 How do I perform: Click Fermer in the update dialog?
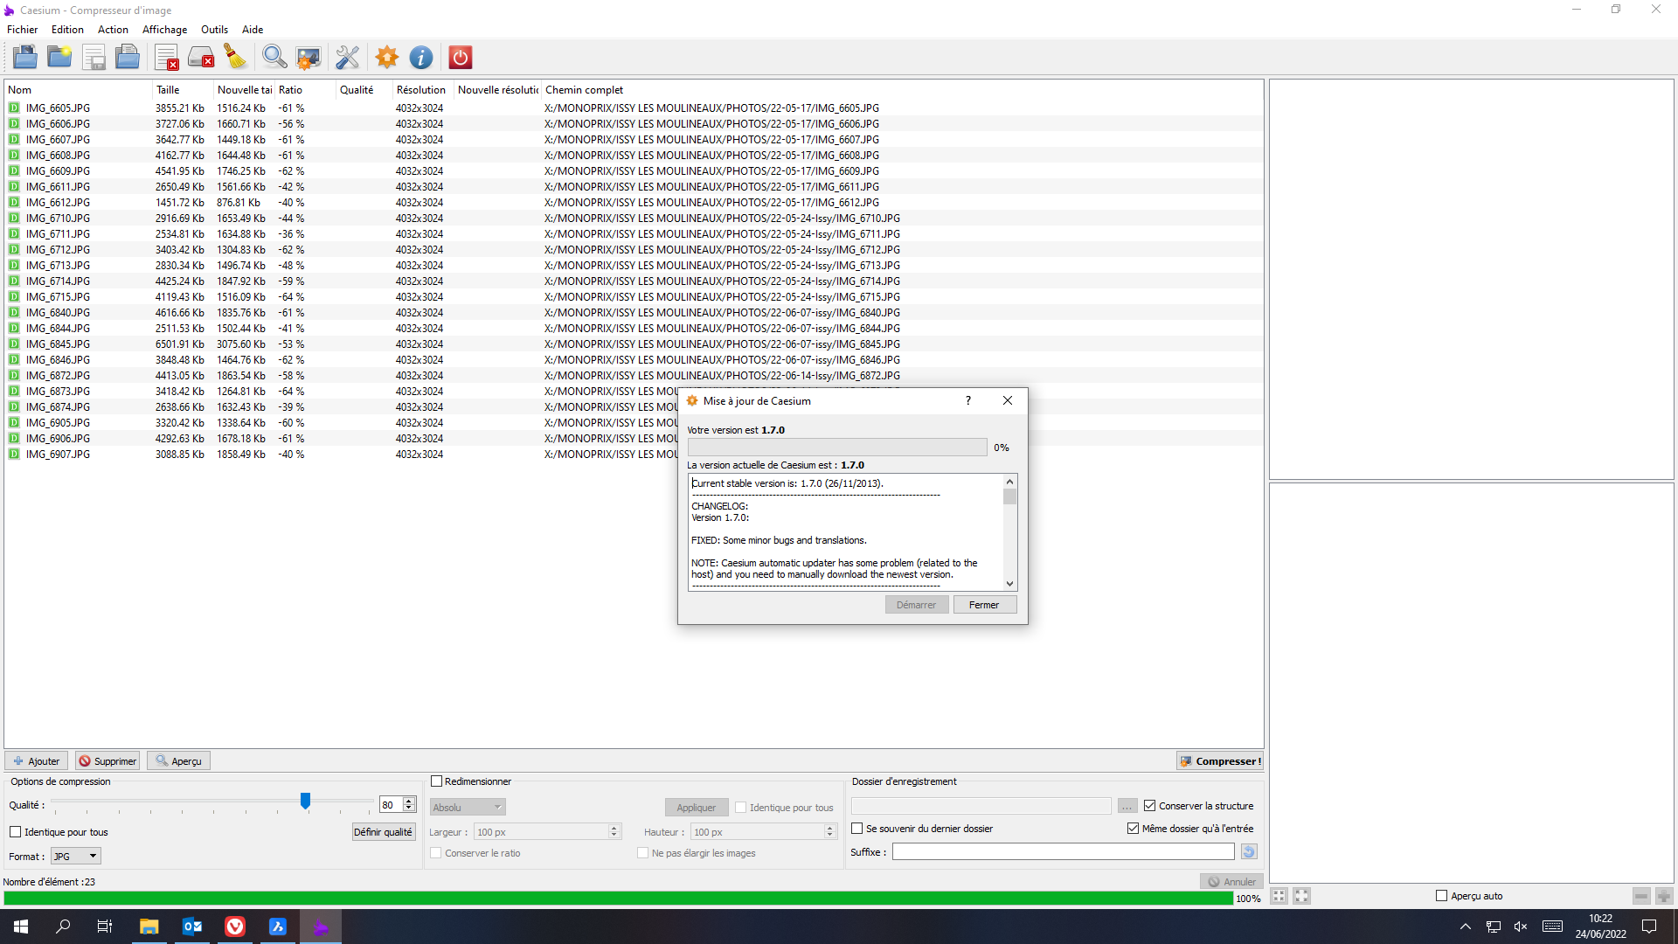pos(984,605)
